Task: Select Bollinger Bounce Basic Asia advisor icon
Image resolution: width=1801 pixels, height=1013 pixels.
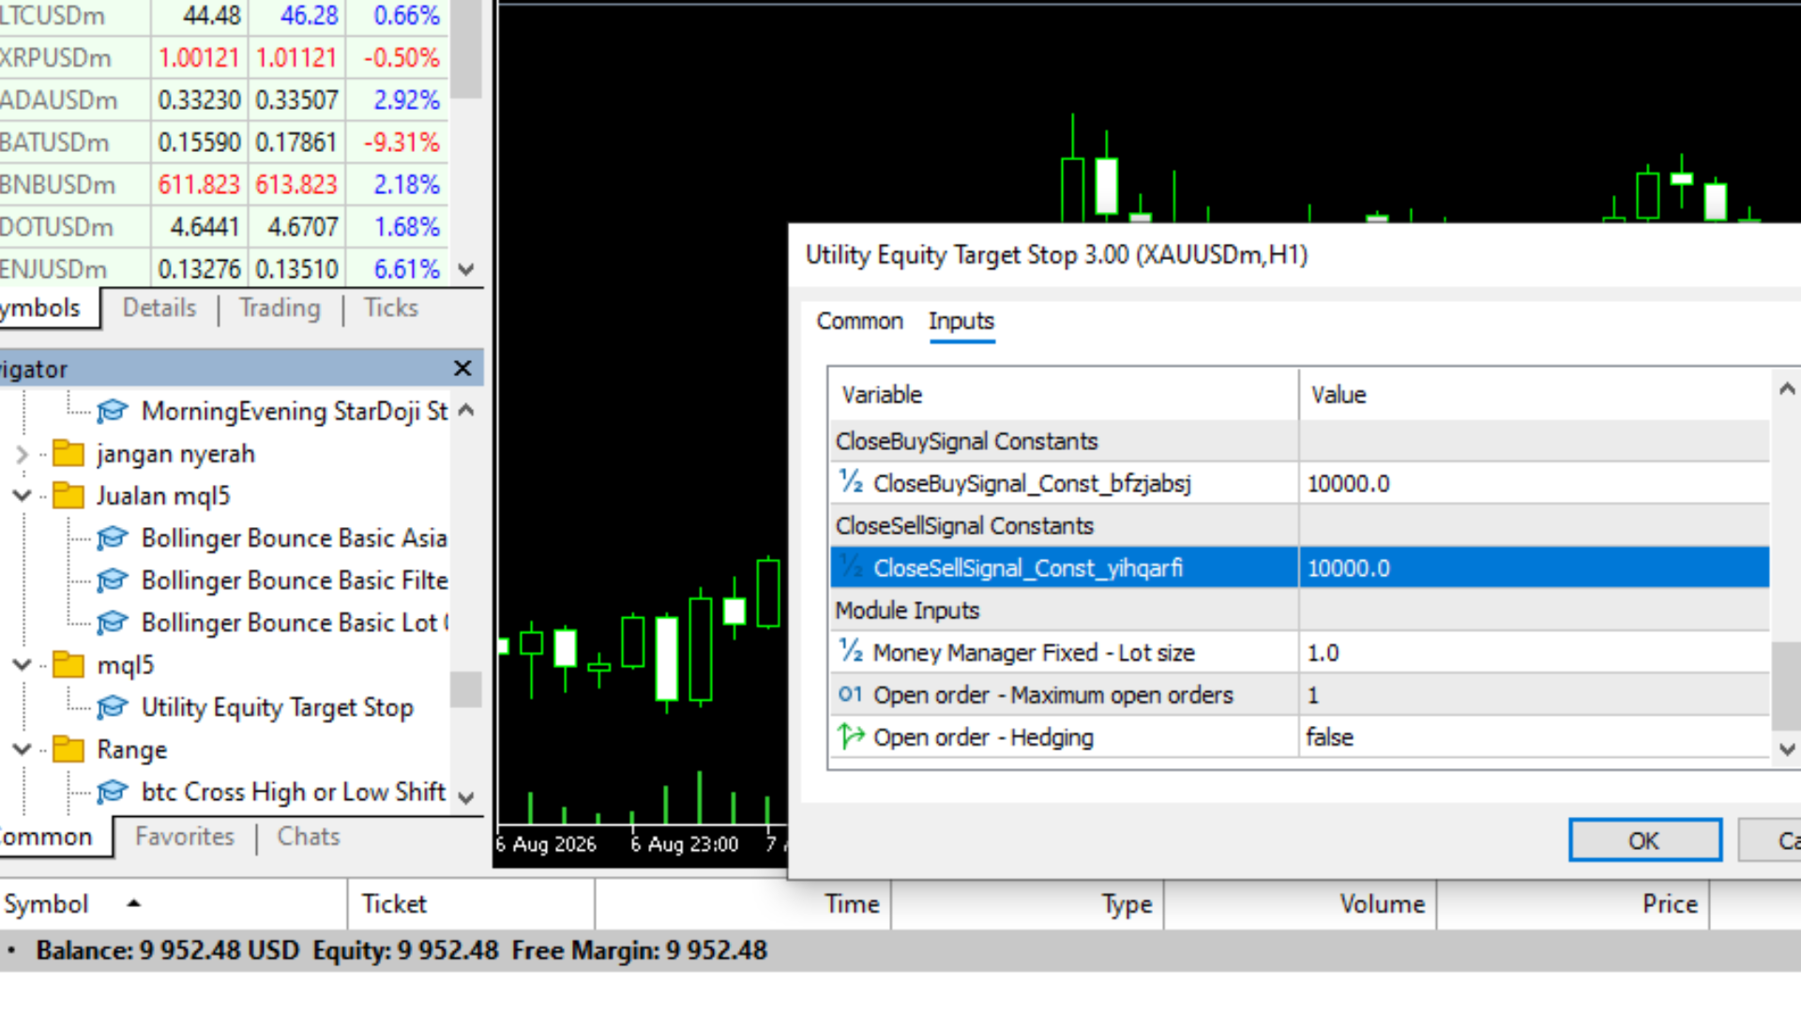Action: point(113,538)
